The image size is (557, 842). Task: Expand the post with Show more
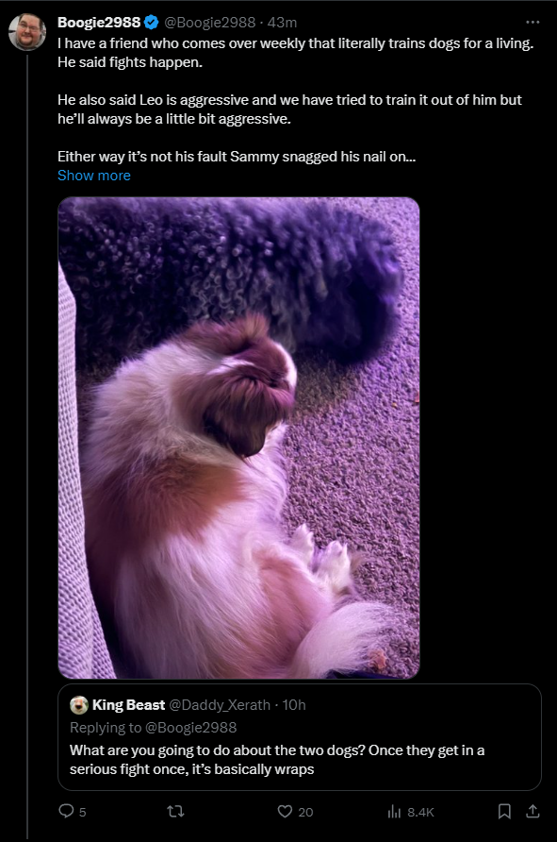tap(94, 176)
